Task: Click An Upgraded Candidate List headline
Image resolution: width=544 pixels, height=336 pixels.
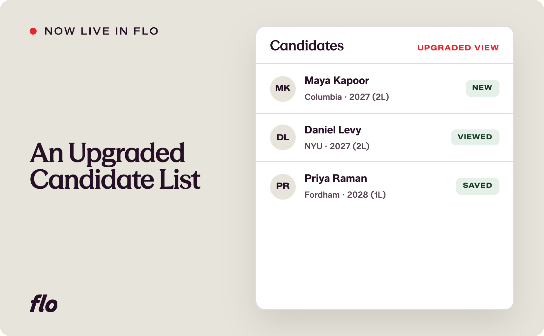Action: 115,166
